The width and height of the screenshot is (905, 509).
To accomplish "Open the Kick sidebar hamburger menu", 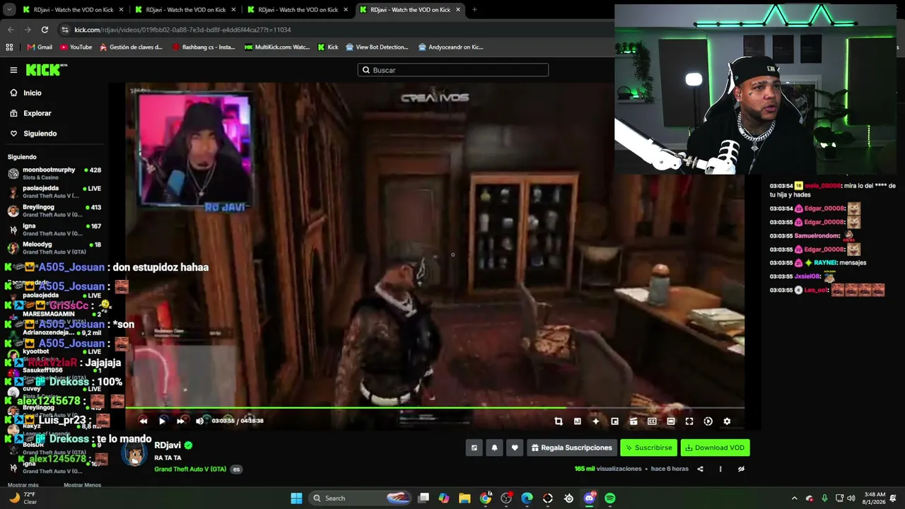I will coord(13,70).
